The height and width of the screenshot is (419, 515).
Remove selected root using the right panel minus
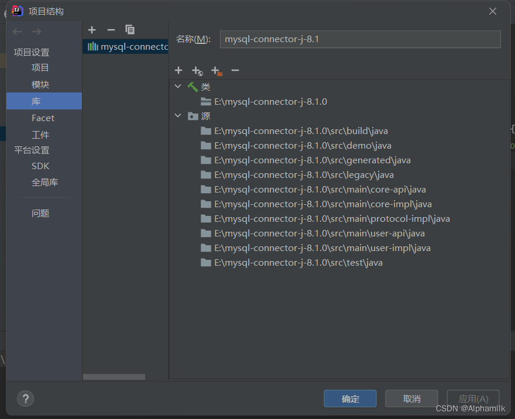235,70
